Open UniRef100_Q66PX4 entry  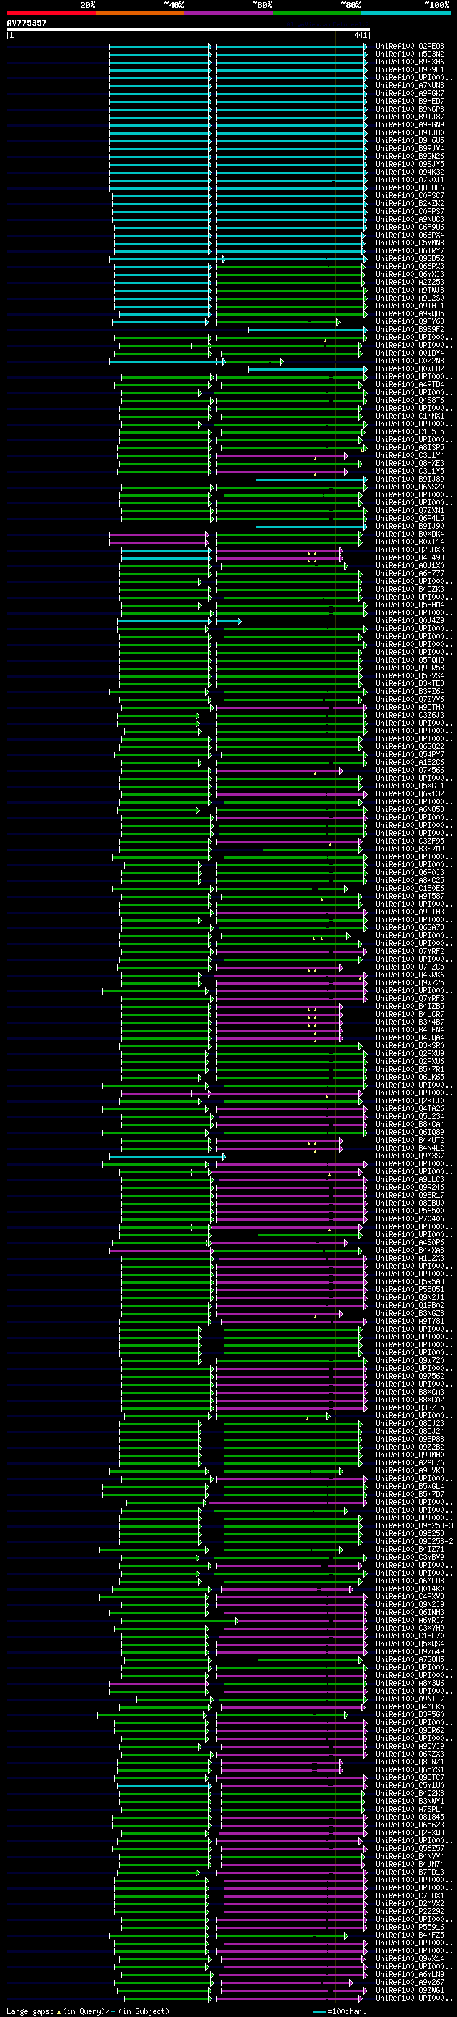click(x=409, y=235)
